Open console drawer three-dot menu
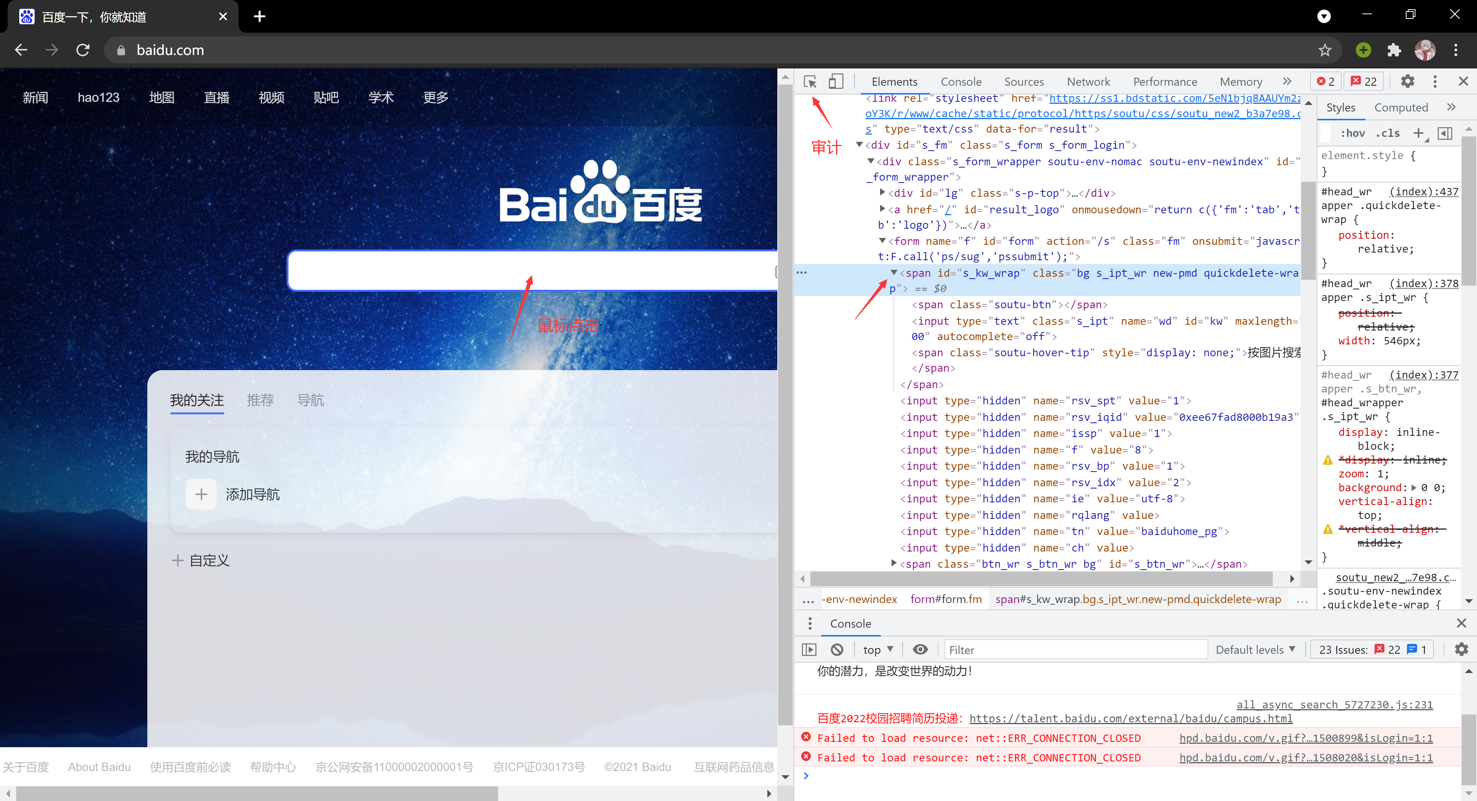 pos(810,623)
